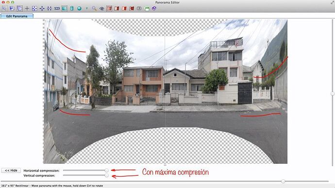Click the purple book help icon

click(154, 9)
